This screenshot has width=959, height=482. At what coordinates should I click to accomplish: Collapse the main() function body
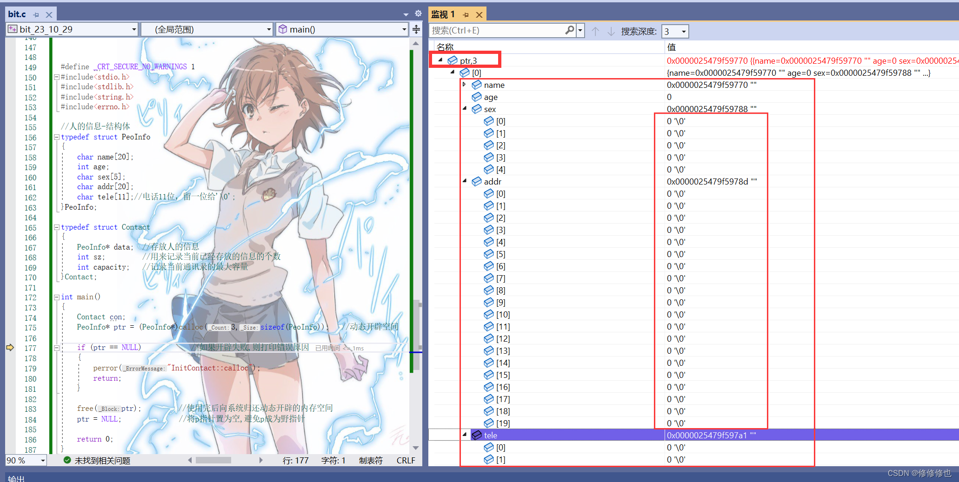[x=57, y=297]
